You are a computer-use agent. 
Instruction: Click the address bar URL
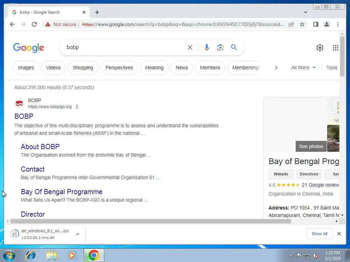point(183,24)
